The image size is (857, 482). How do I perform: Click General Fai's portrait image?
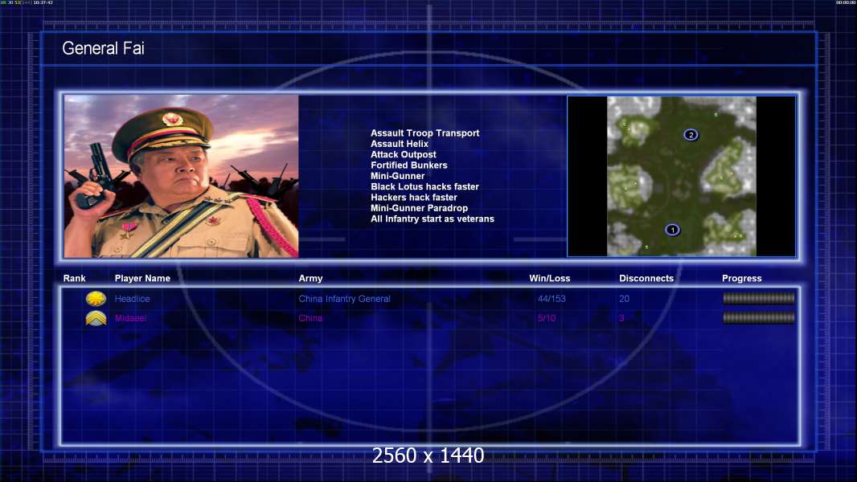tap(182, 176)
